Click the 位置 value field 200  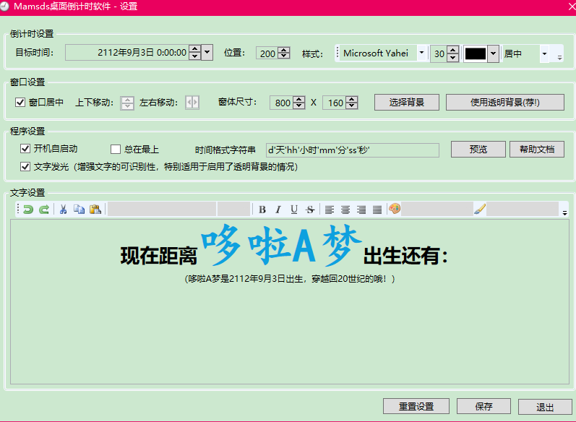point(267,53)
